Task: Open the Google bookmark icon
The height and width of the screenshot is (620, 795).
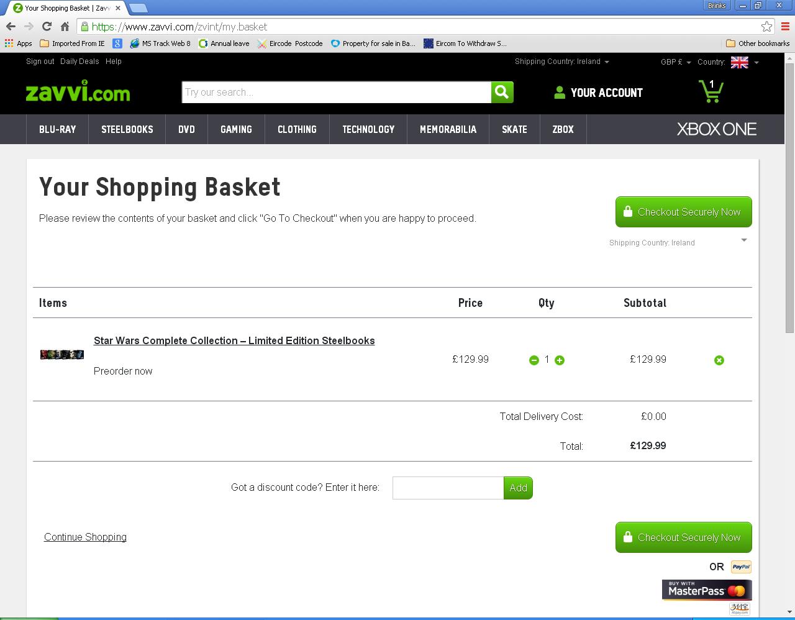Action: click(117, 43)
